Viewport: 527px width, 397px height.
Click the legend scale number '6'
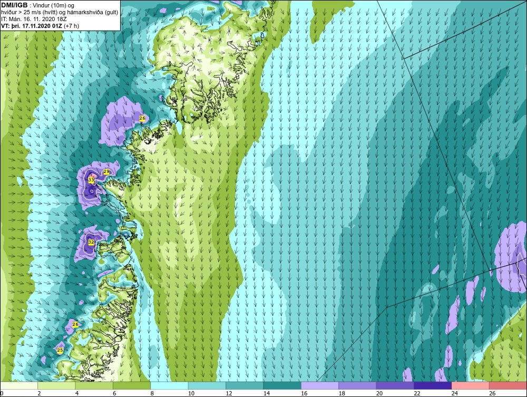[x=114, y=393]
